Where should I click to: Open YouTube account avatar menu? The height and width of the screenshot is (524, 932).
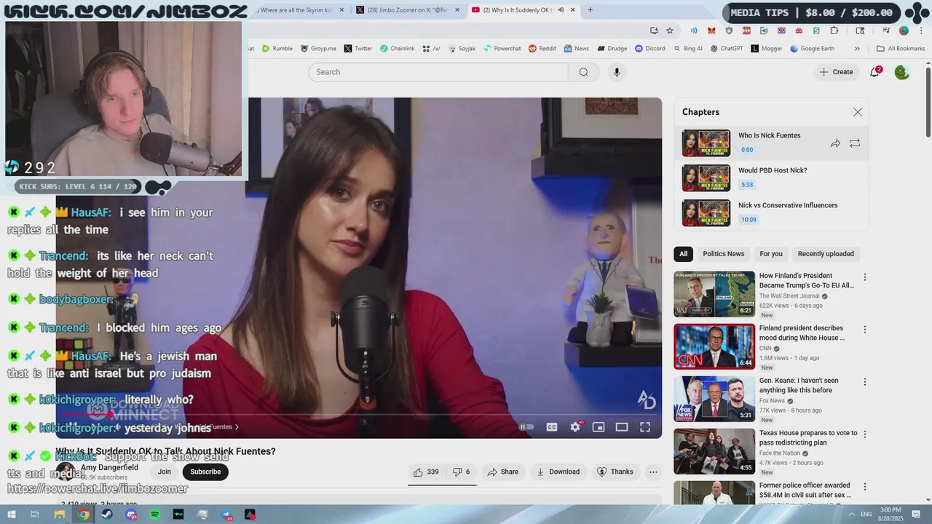click(901, 72)
